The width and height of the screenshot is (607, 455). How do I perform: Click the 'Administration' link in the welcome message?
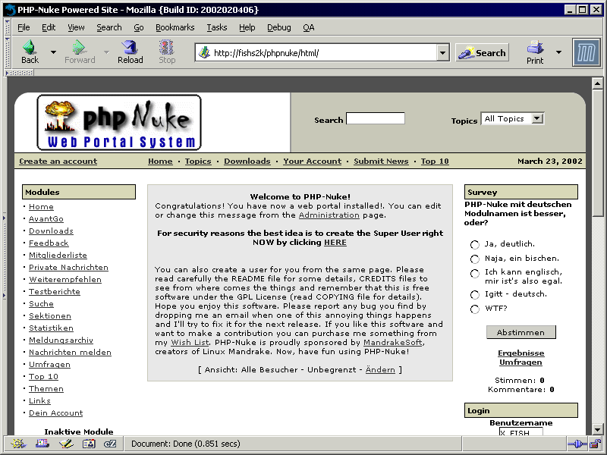[x=329, y=215]
